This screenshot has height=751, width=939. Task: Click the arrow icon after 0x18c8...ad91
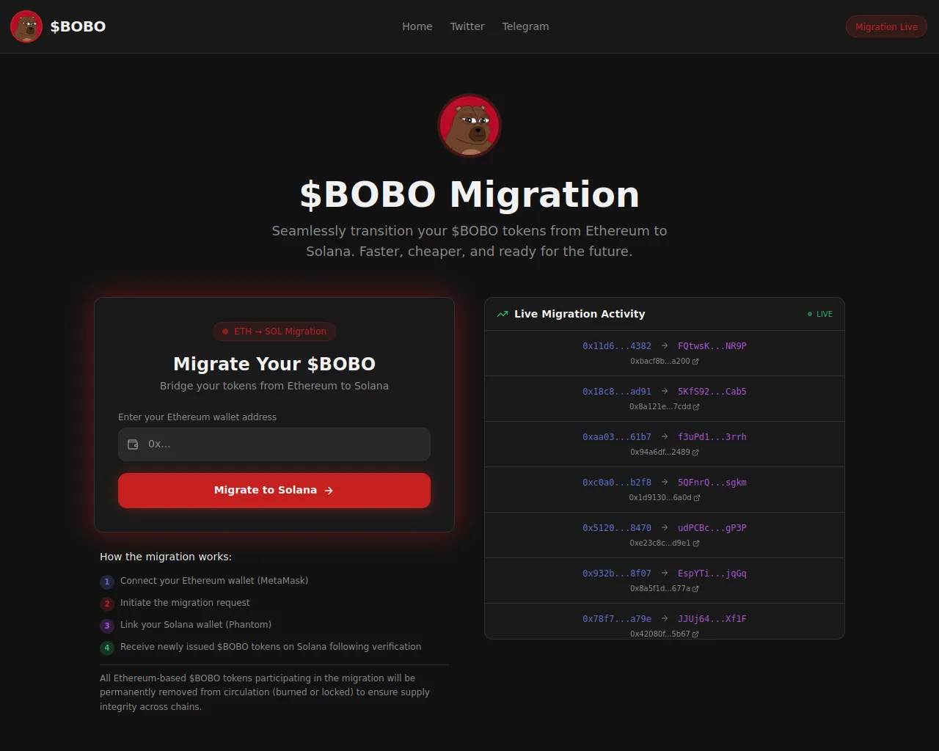[x=665, y=391]
